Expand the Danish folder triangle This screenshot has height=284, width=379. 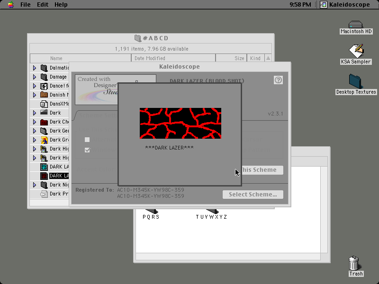[35, 95]
